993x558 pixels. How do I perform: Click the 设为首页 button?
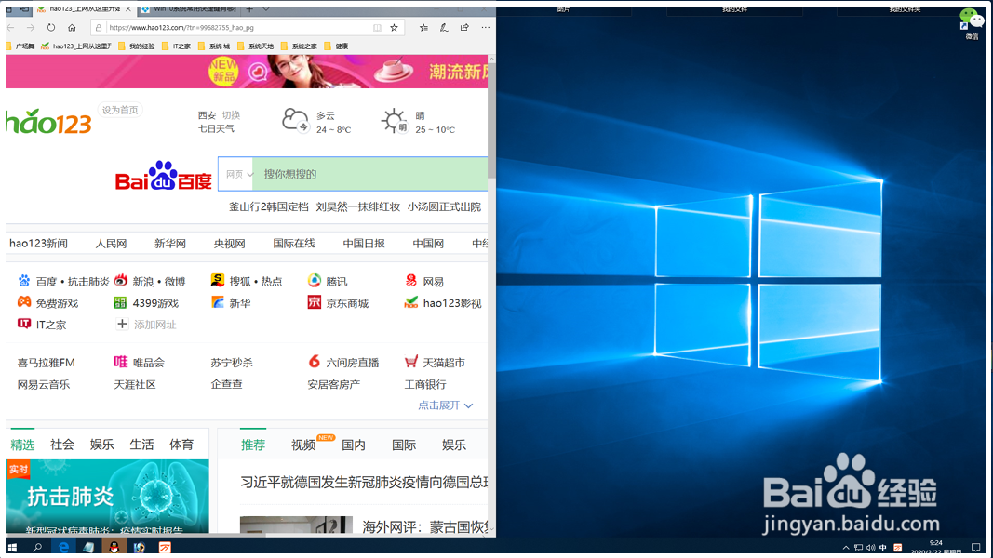tap(120, 110)
